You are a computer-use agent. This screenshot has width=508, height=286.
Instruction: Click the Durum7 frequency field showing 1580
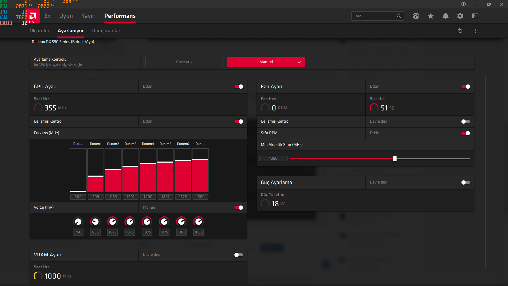[200, 197]
